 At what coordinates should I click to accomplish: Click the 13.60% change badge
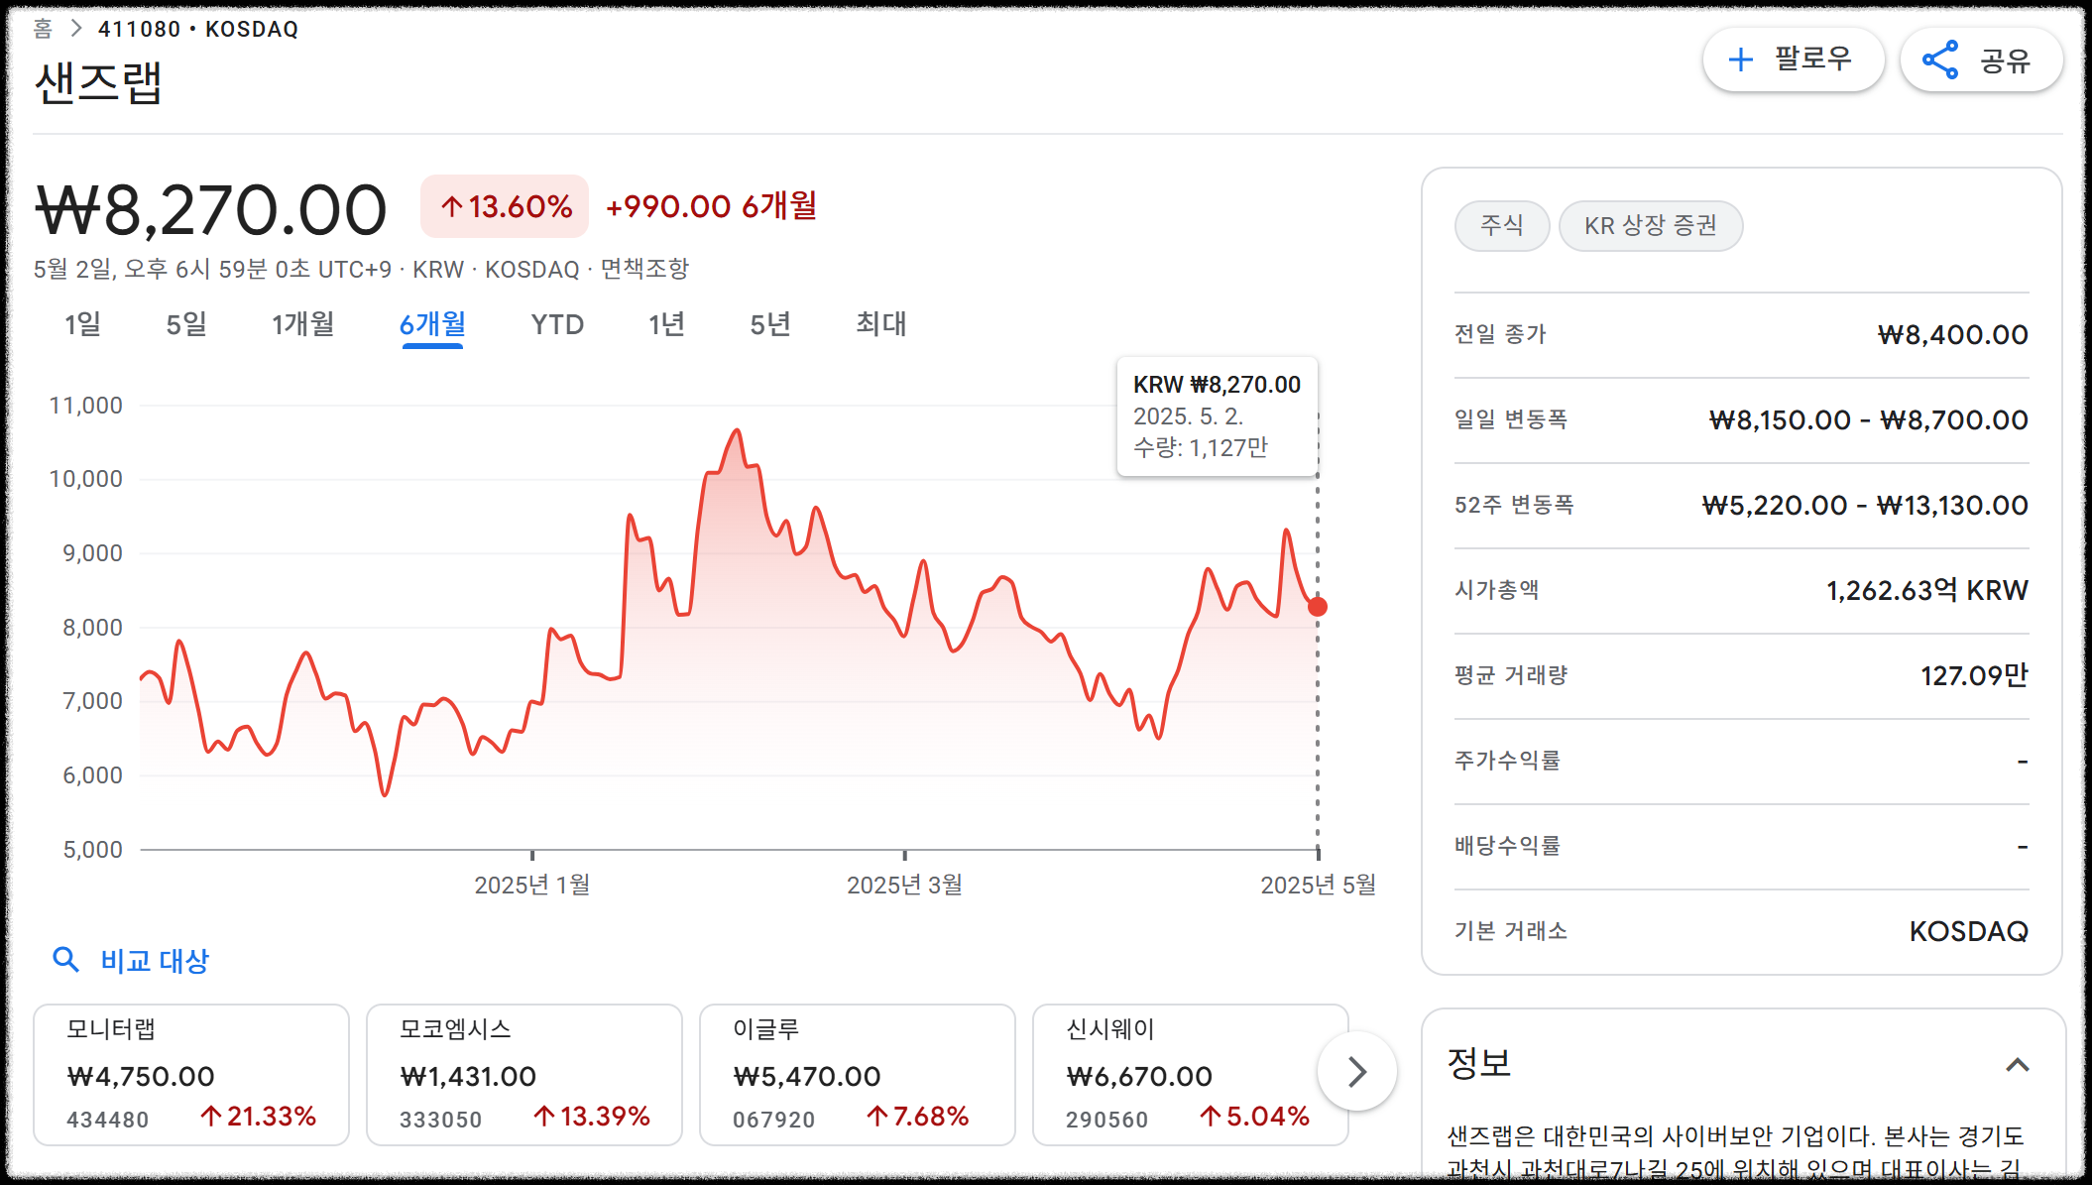point(505,206)
